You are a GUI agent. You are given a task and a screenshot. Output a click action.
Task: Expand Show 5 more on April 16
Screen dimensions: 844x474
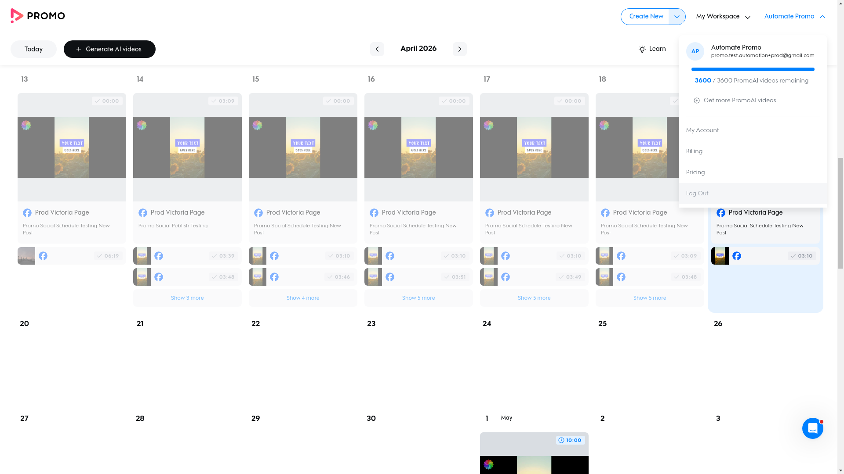pyautogui.click(x=418, y=298)
